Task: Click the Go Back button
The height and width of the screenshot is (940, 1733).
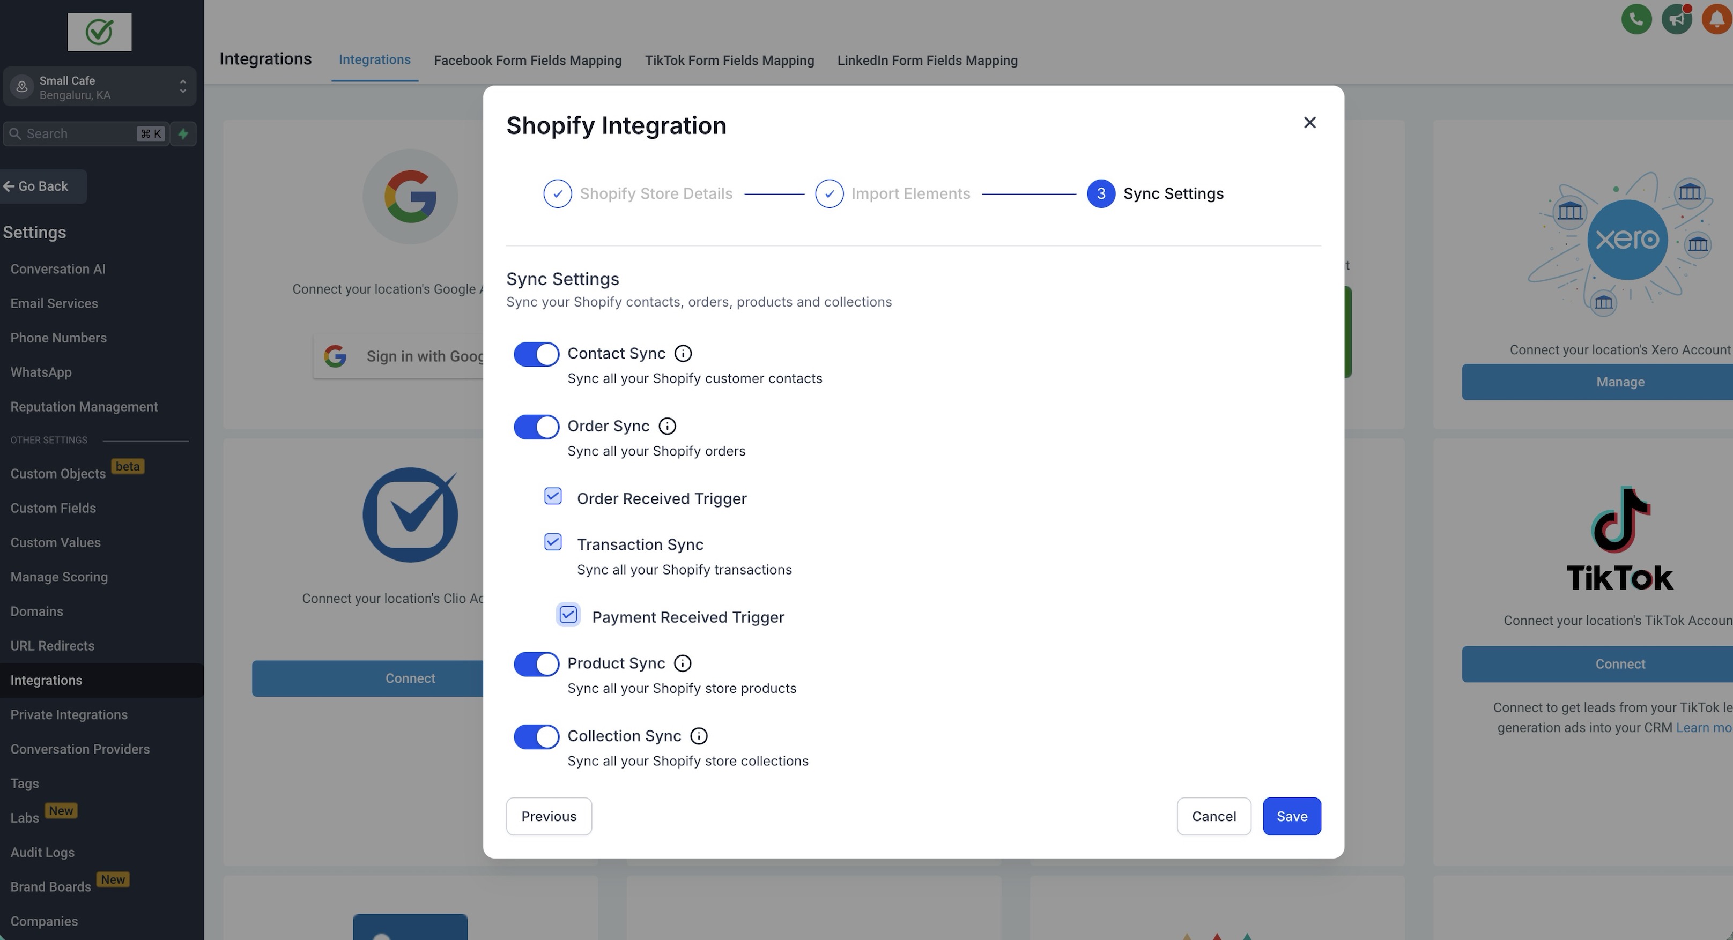Action: tap(43, 186)
